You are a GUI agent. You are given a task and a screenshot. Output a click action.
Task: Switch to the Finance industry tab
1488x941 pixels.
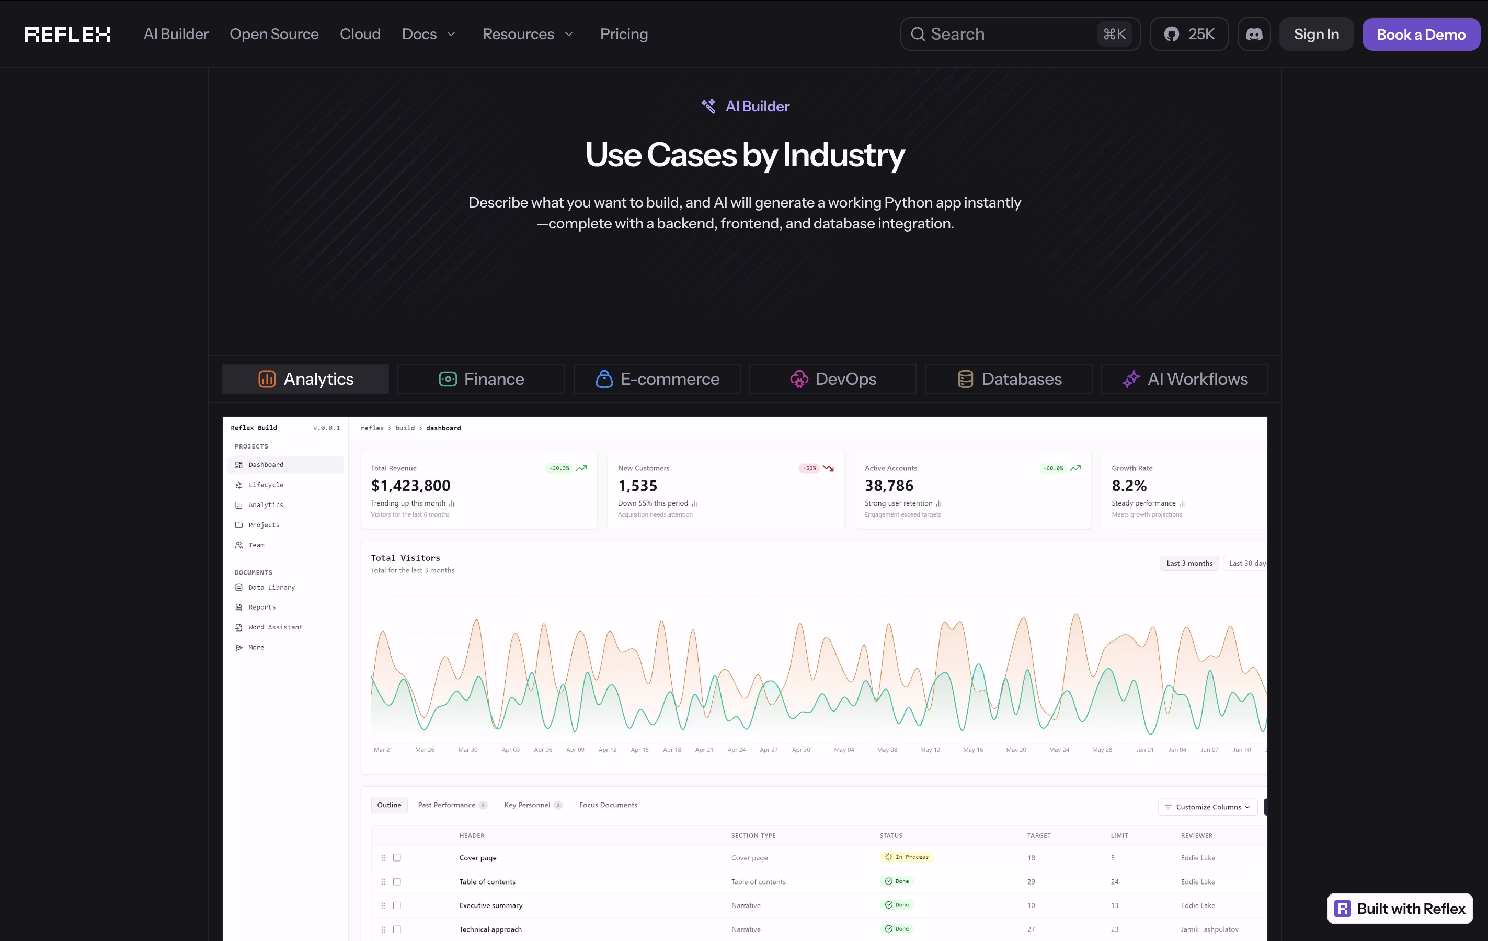click(481, 378)
